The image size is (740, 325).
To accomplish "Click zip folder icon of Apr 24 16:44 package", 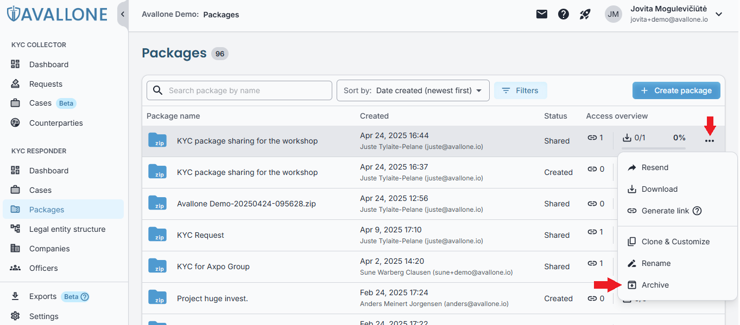I will [157, 140].
